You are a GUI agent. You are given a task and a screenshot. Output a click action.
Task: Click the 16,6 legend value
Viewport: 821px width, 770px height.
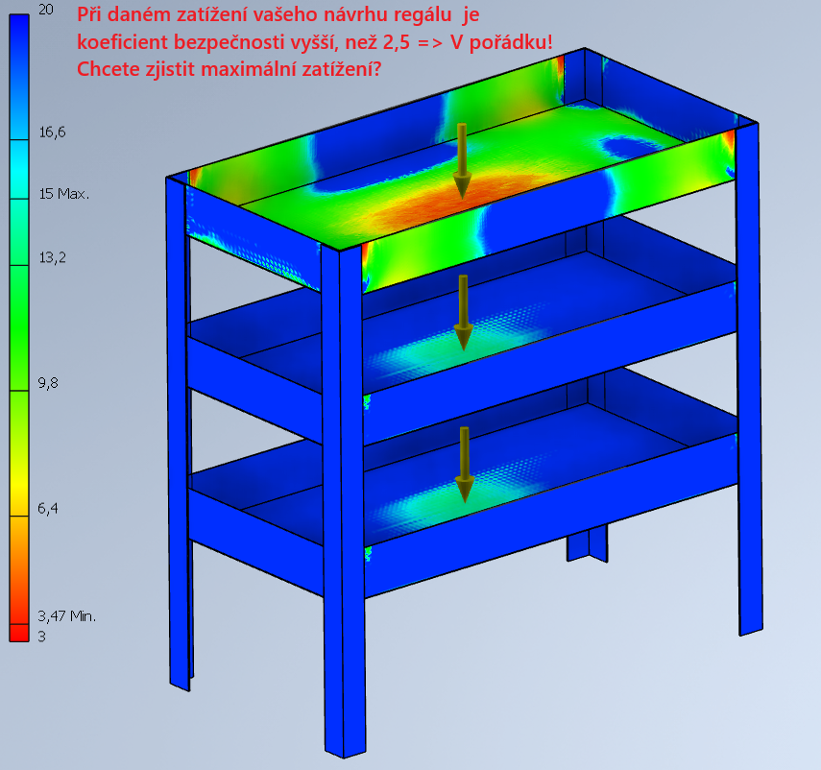[x=52, y=132]
